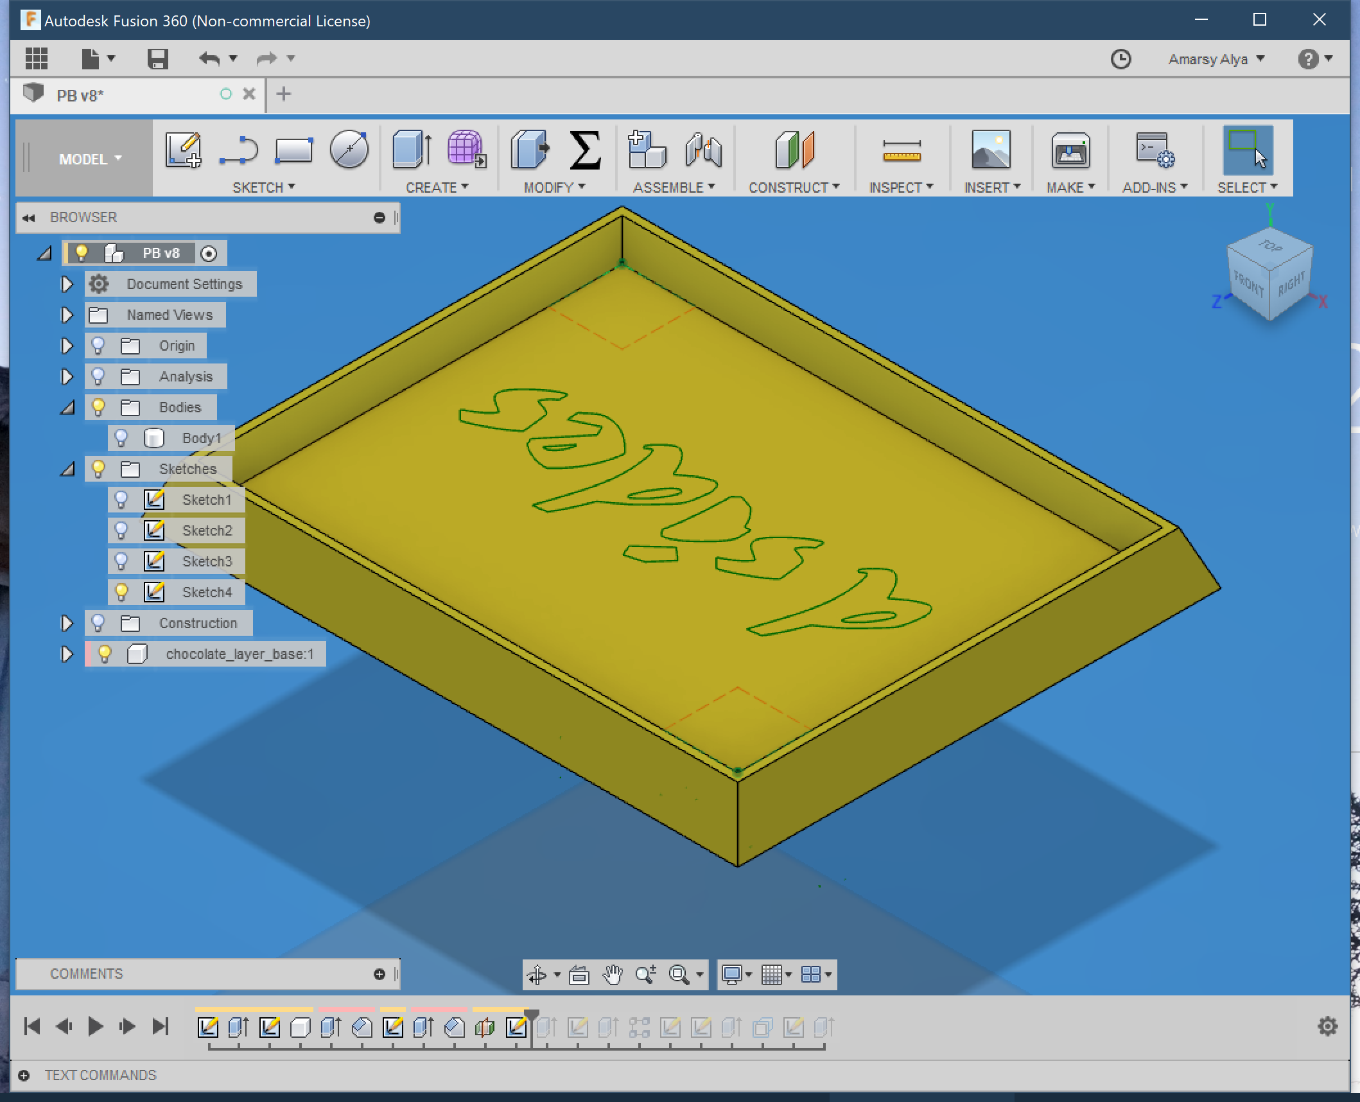Click the Create Sketch icon

click(183, 150)
